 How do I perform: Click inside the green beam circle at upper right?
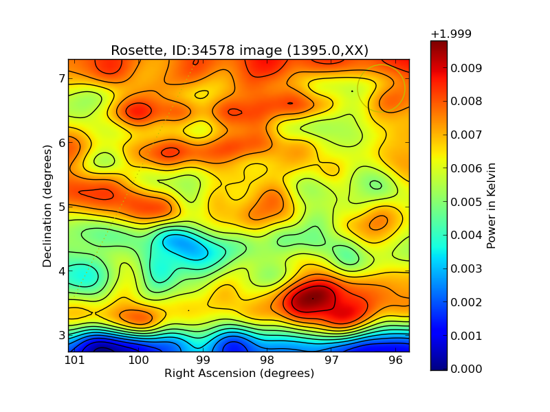382,89
